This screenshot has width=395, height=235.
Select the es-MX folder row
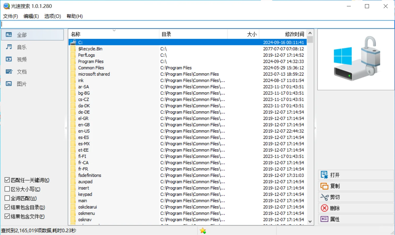point(188,144)
